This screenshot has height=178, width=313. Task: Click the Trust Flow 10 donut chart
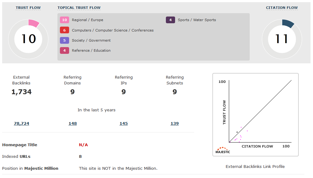tap(28, 39)
